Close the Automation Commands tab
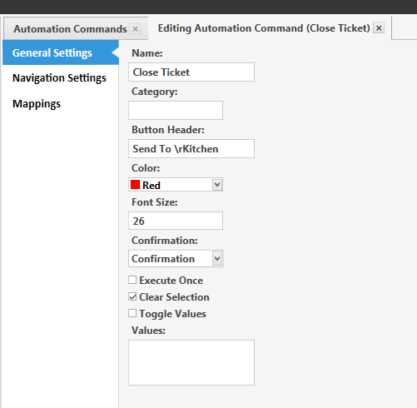The image size is (417, 408). coord(136,29)
